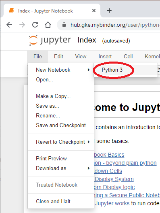The image size is (160, 213).
Task: Select Make a Copy... menu entry
Action: click(61, 96)
